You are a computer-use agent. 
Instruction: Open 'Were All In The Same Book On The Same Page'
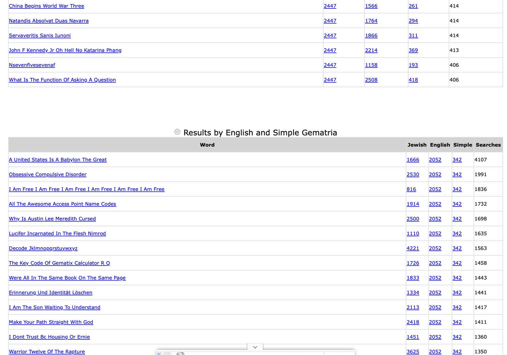[x=67, y=278]
